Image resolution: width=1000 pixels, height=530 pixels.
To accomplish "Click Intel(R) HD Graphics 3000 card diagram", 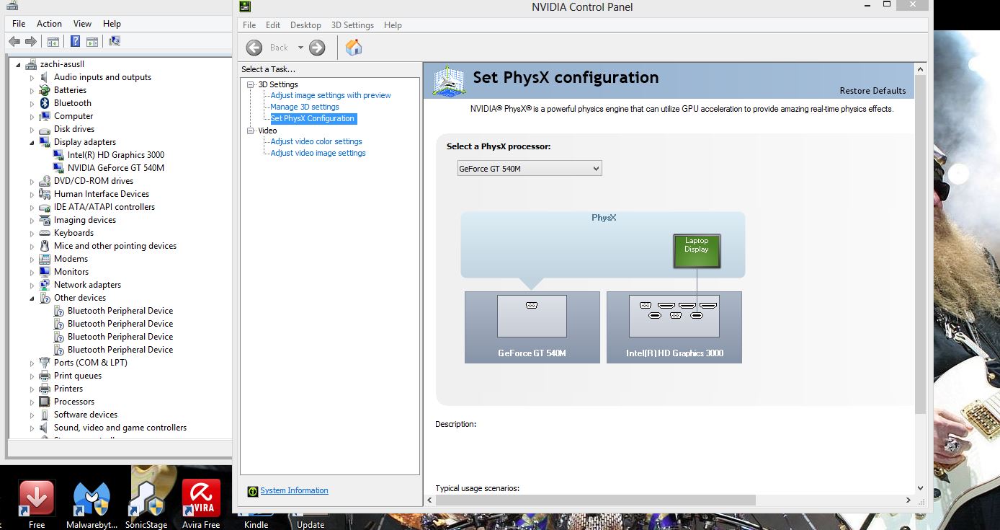I will pos(674,327).
